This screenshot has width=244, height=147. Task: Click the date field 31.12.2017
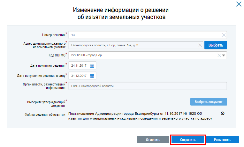82,76
